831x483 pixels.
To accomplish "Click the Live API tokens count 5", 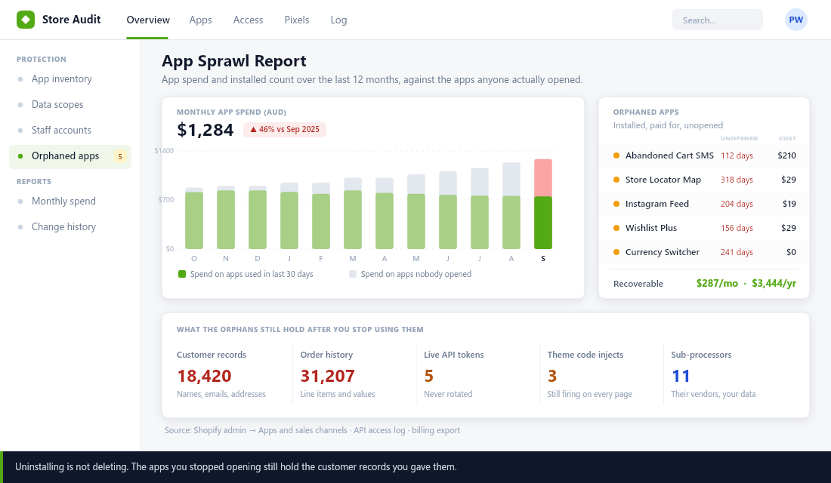I will click(429, 376).
